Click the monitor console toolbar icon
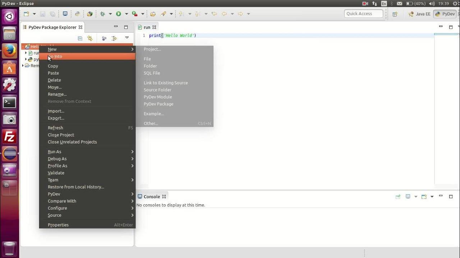 65,14
